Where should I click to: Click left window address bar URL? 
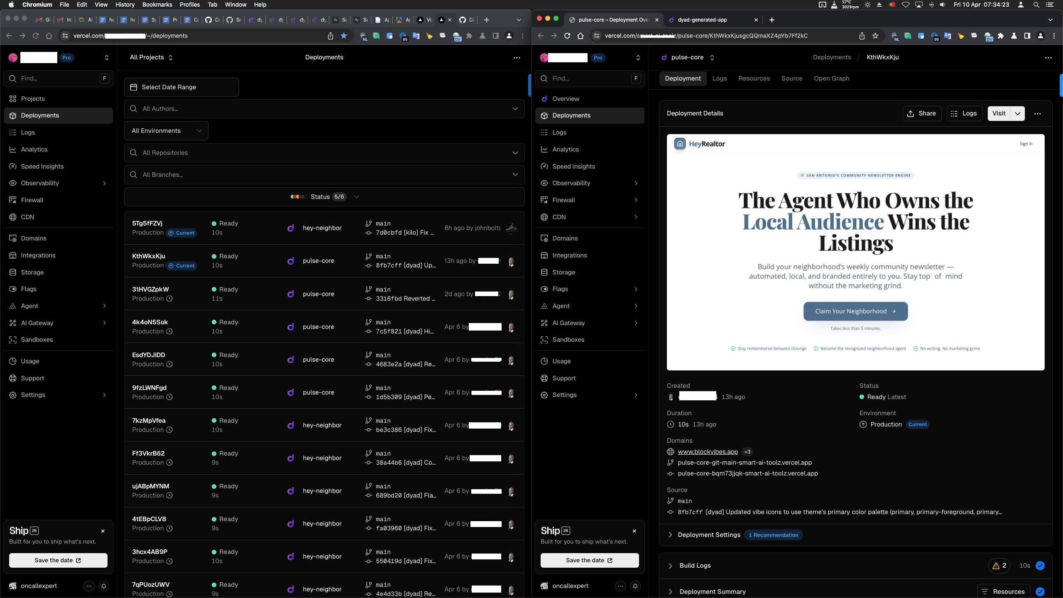[x=130, y=36]
